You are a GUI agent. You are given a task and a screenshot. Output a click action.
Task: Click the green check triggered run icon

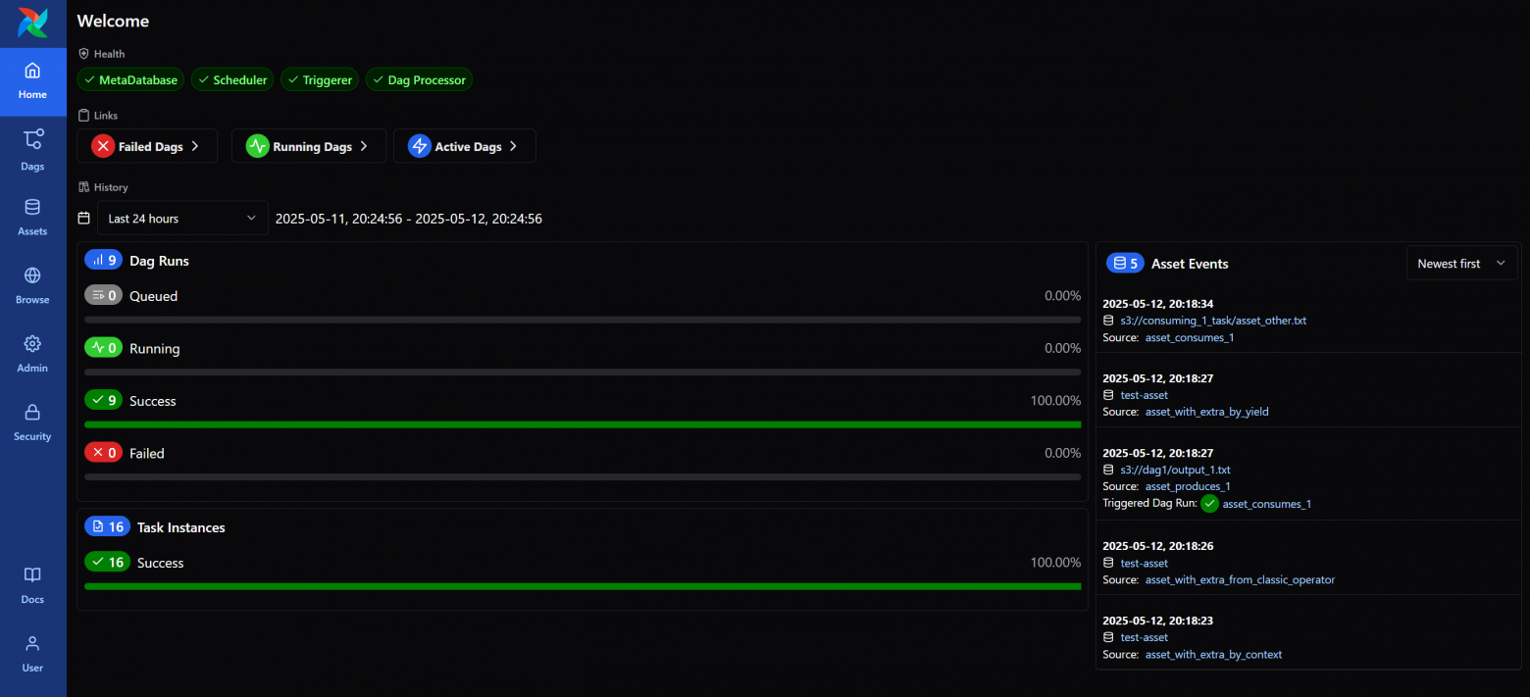pyautogui.click(x=1210, y=504)
